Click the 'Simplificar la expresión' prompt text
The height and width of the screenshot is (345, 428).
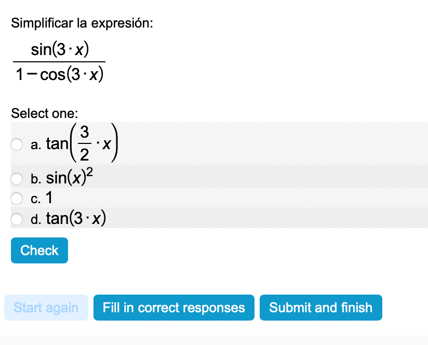[x=82, y=23]
